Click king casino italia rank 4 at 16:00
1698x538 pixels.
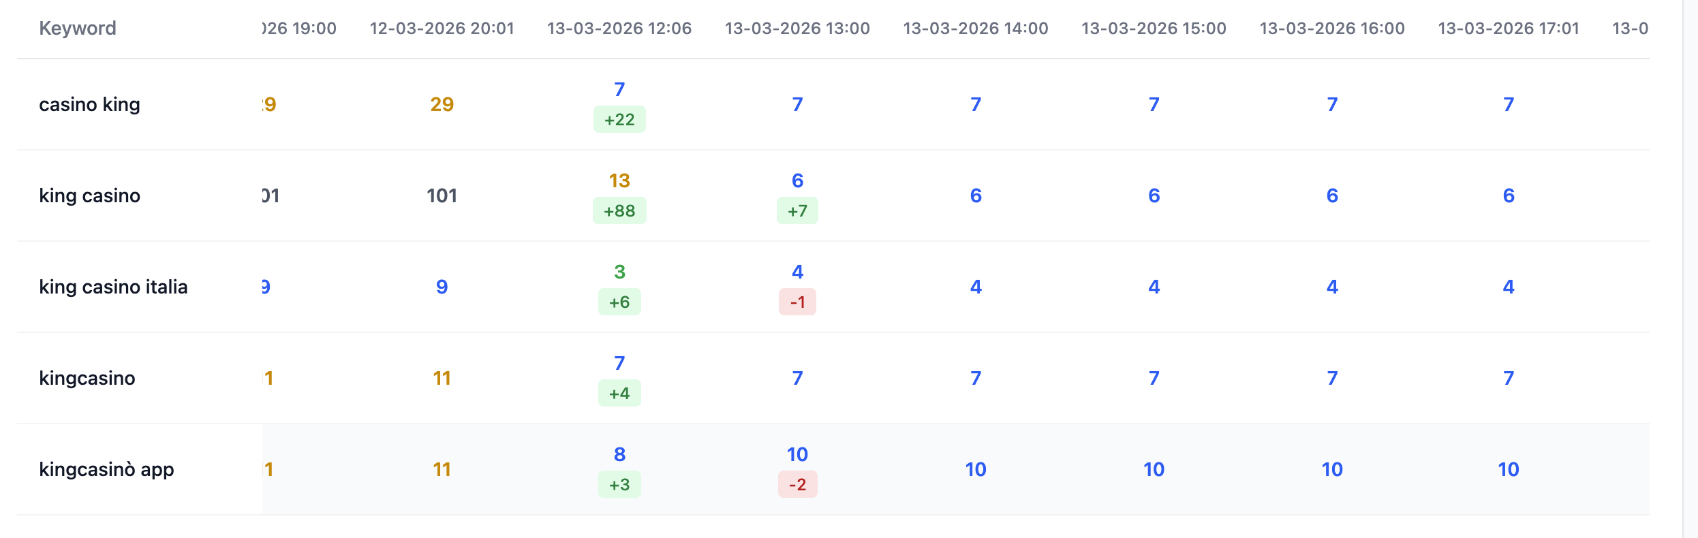pos(1332,287)
